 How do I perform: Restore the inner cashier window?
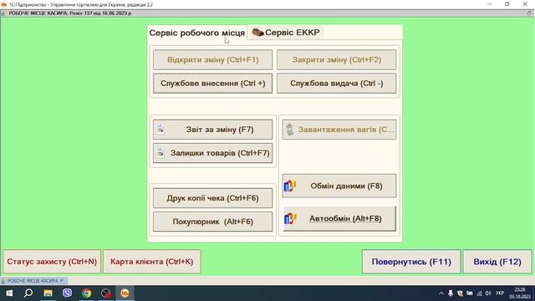pyautogui.click(x=529, y=13)
